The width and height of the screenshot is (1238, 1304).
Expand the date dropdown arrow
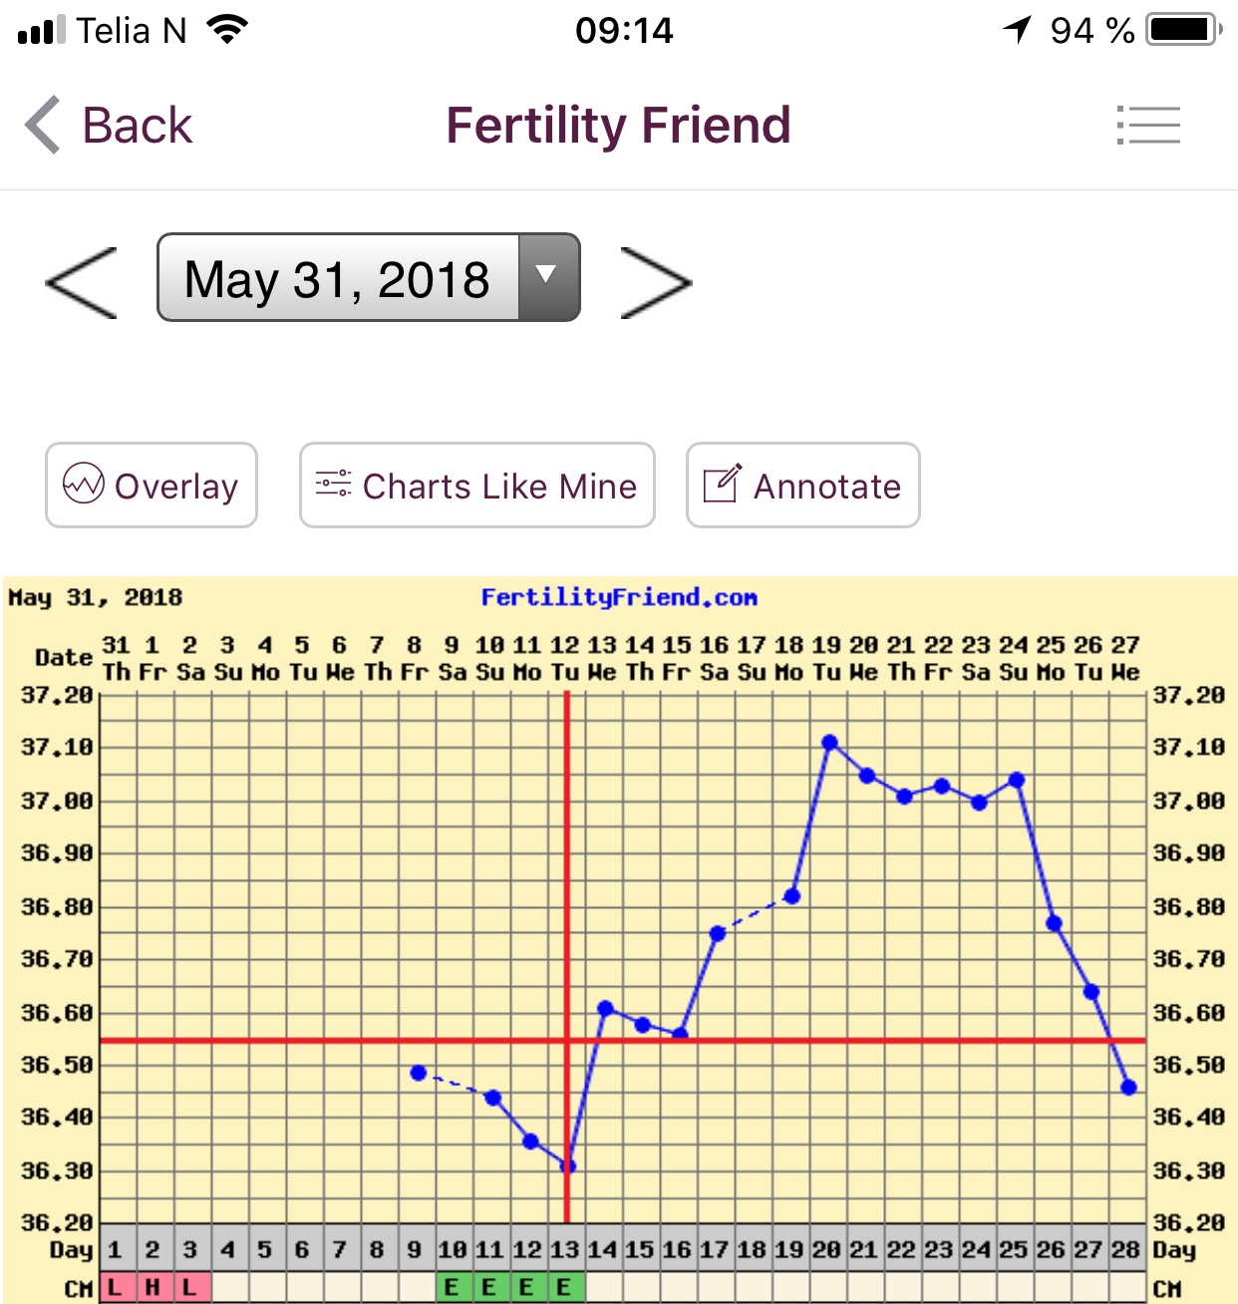pos(546,277)
